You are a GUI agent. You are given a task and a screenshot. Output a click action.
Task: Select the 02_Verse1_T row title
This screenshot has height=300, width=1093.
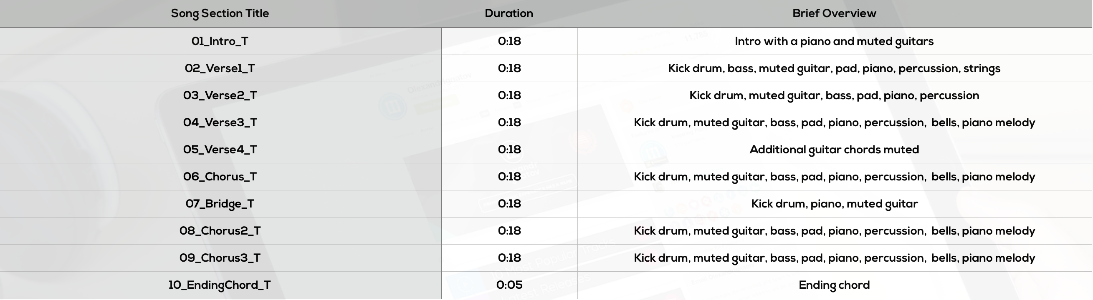click(220, 68)
